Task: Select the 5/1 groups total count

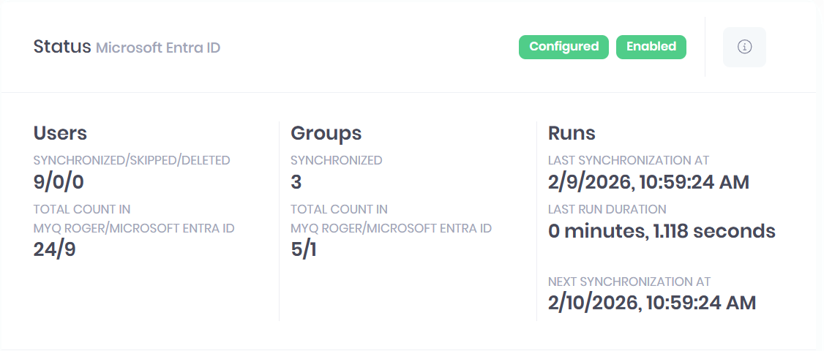Action: (x=303, y=250)
